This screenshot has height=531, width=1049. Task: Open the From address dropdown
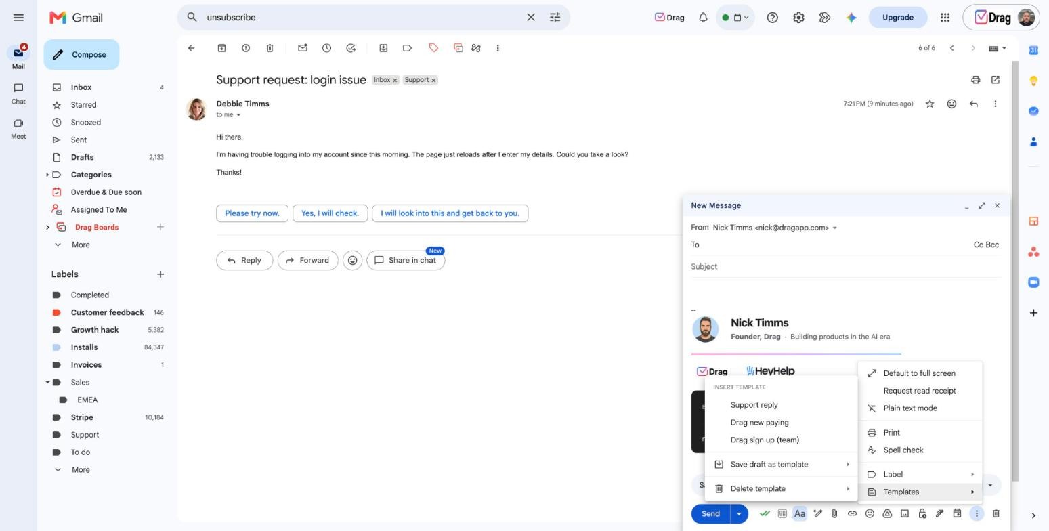point(834,228)
